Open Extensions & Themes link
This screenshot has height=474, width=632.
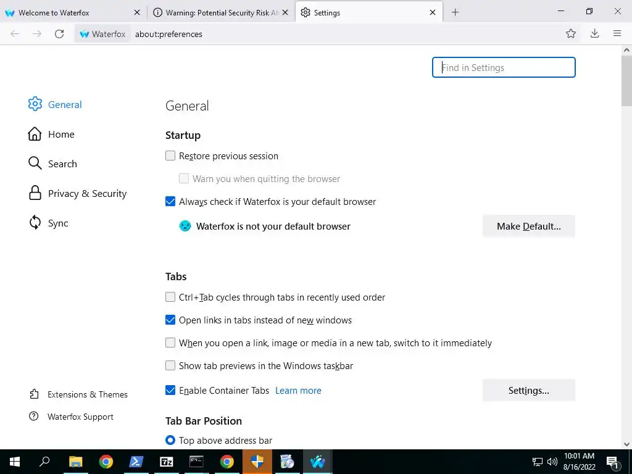click(x=78, y=394)
